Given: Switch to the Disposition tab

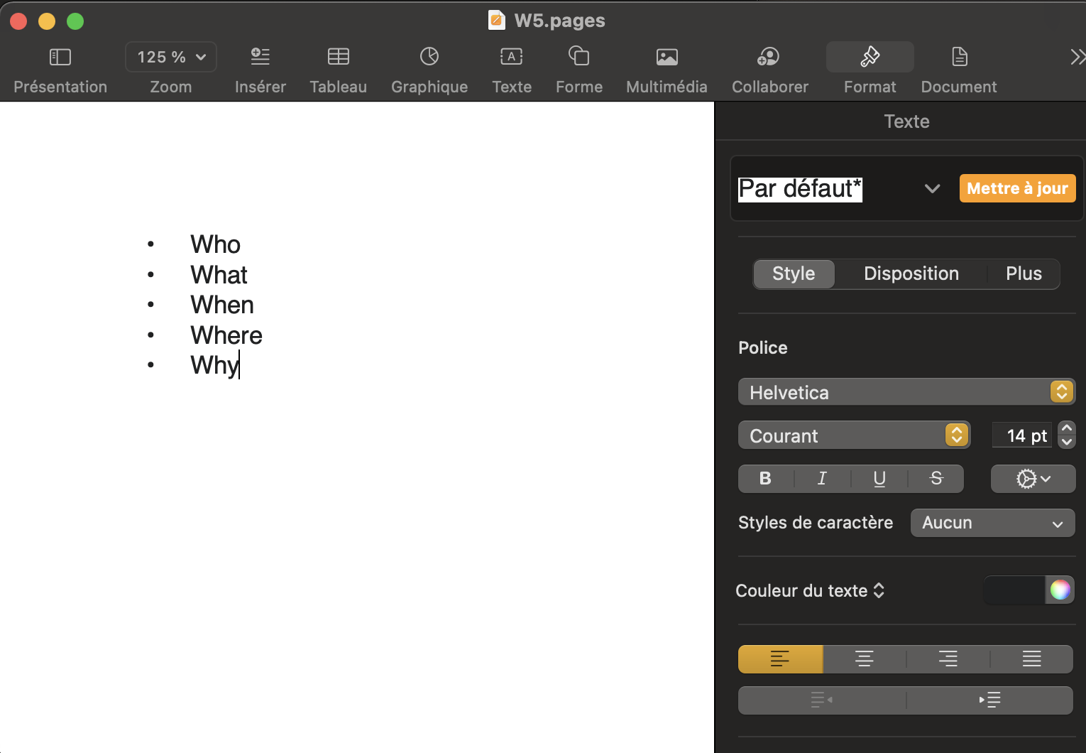Looking at the screenshot, I should (911, 273).
